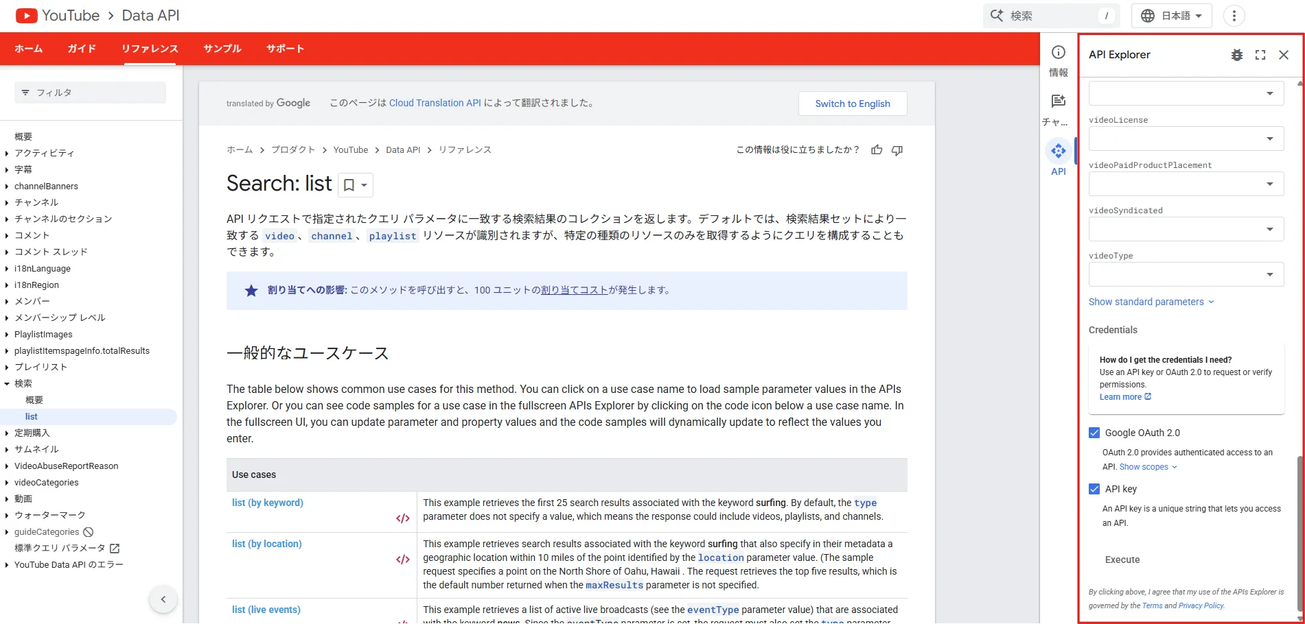Open the list (by location) use case link
This screenshot has height=624, width=1305.
click(267, 544)
